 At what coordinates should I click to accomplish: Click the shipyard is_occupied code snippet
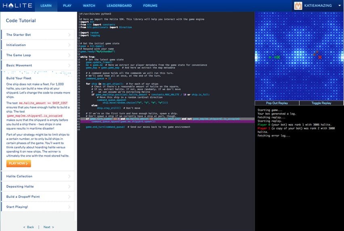35,116
